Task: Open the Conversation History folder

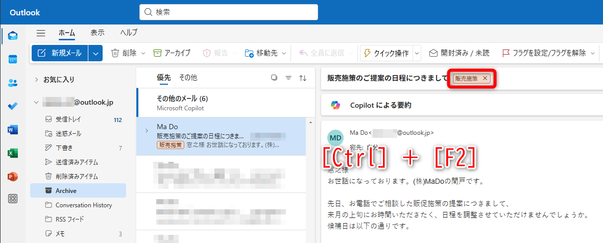Action: point(79,205)
